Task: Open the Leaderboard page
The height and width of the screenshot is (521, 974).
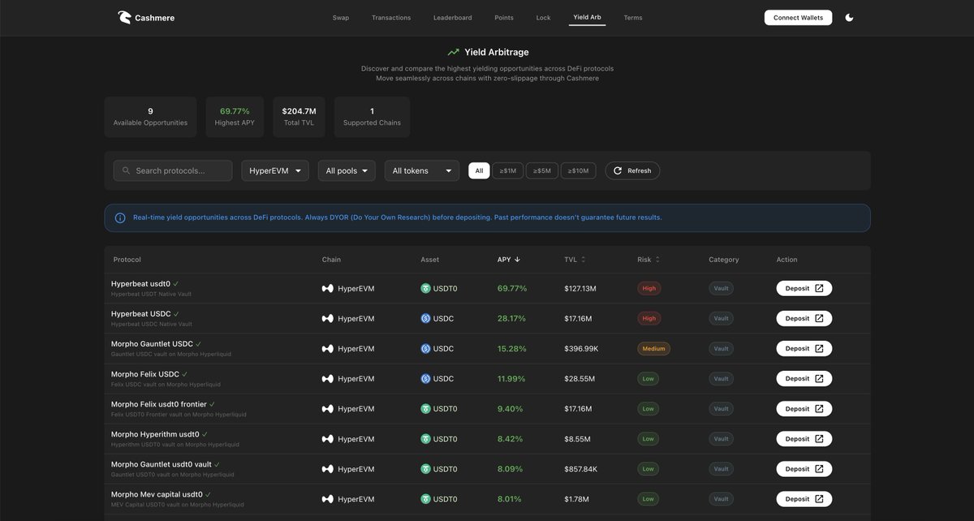Action: [x=453, y=18]
